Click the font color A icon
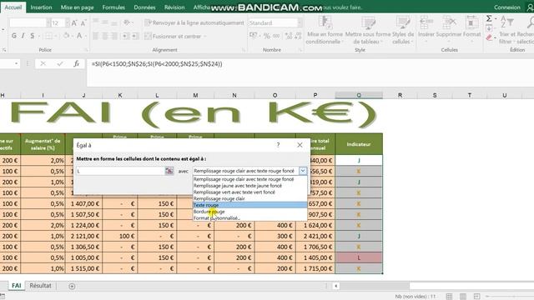 tap(79, 36)
